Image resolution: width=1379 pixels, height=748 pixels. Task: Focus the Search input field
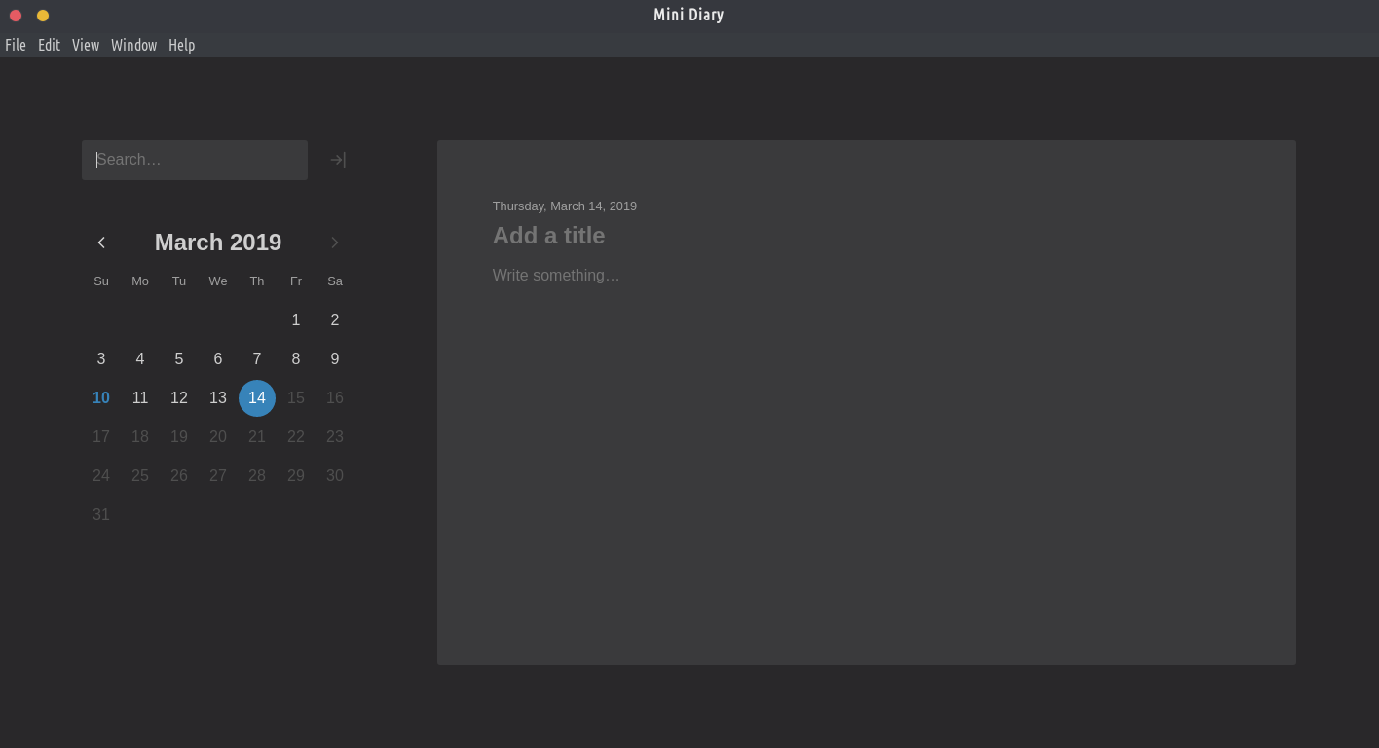(195, 160)
